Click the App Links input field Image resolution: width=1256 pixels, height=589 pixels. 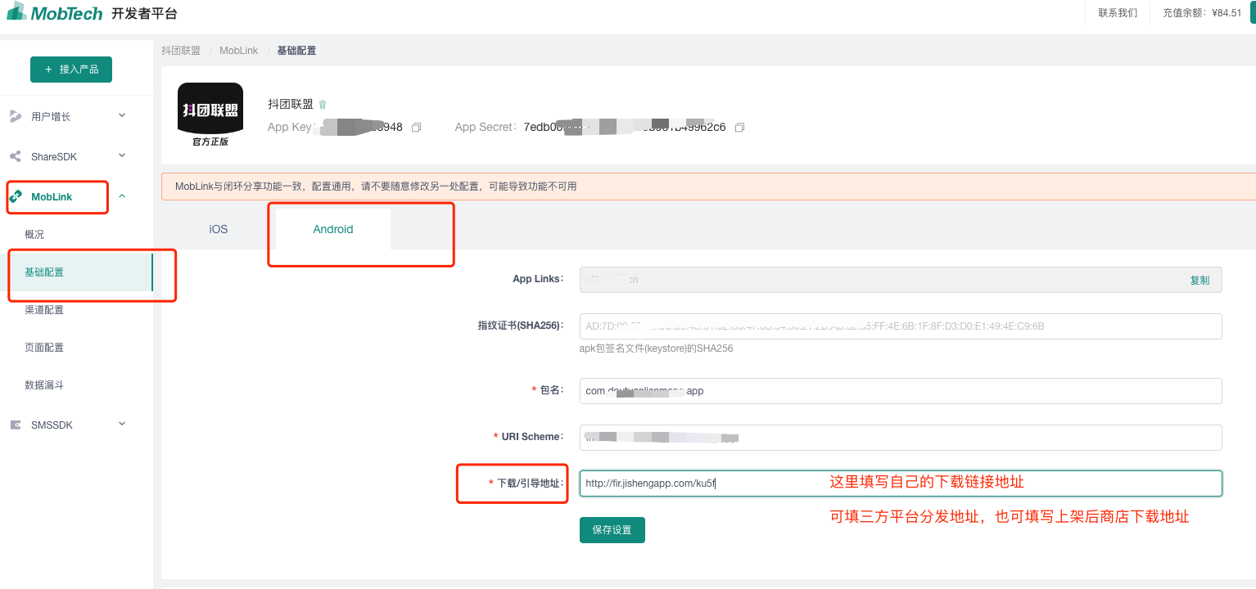[x=901, y=280]
